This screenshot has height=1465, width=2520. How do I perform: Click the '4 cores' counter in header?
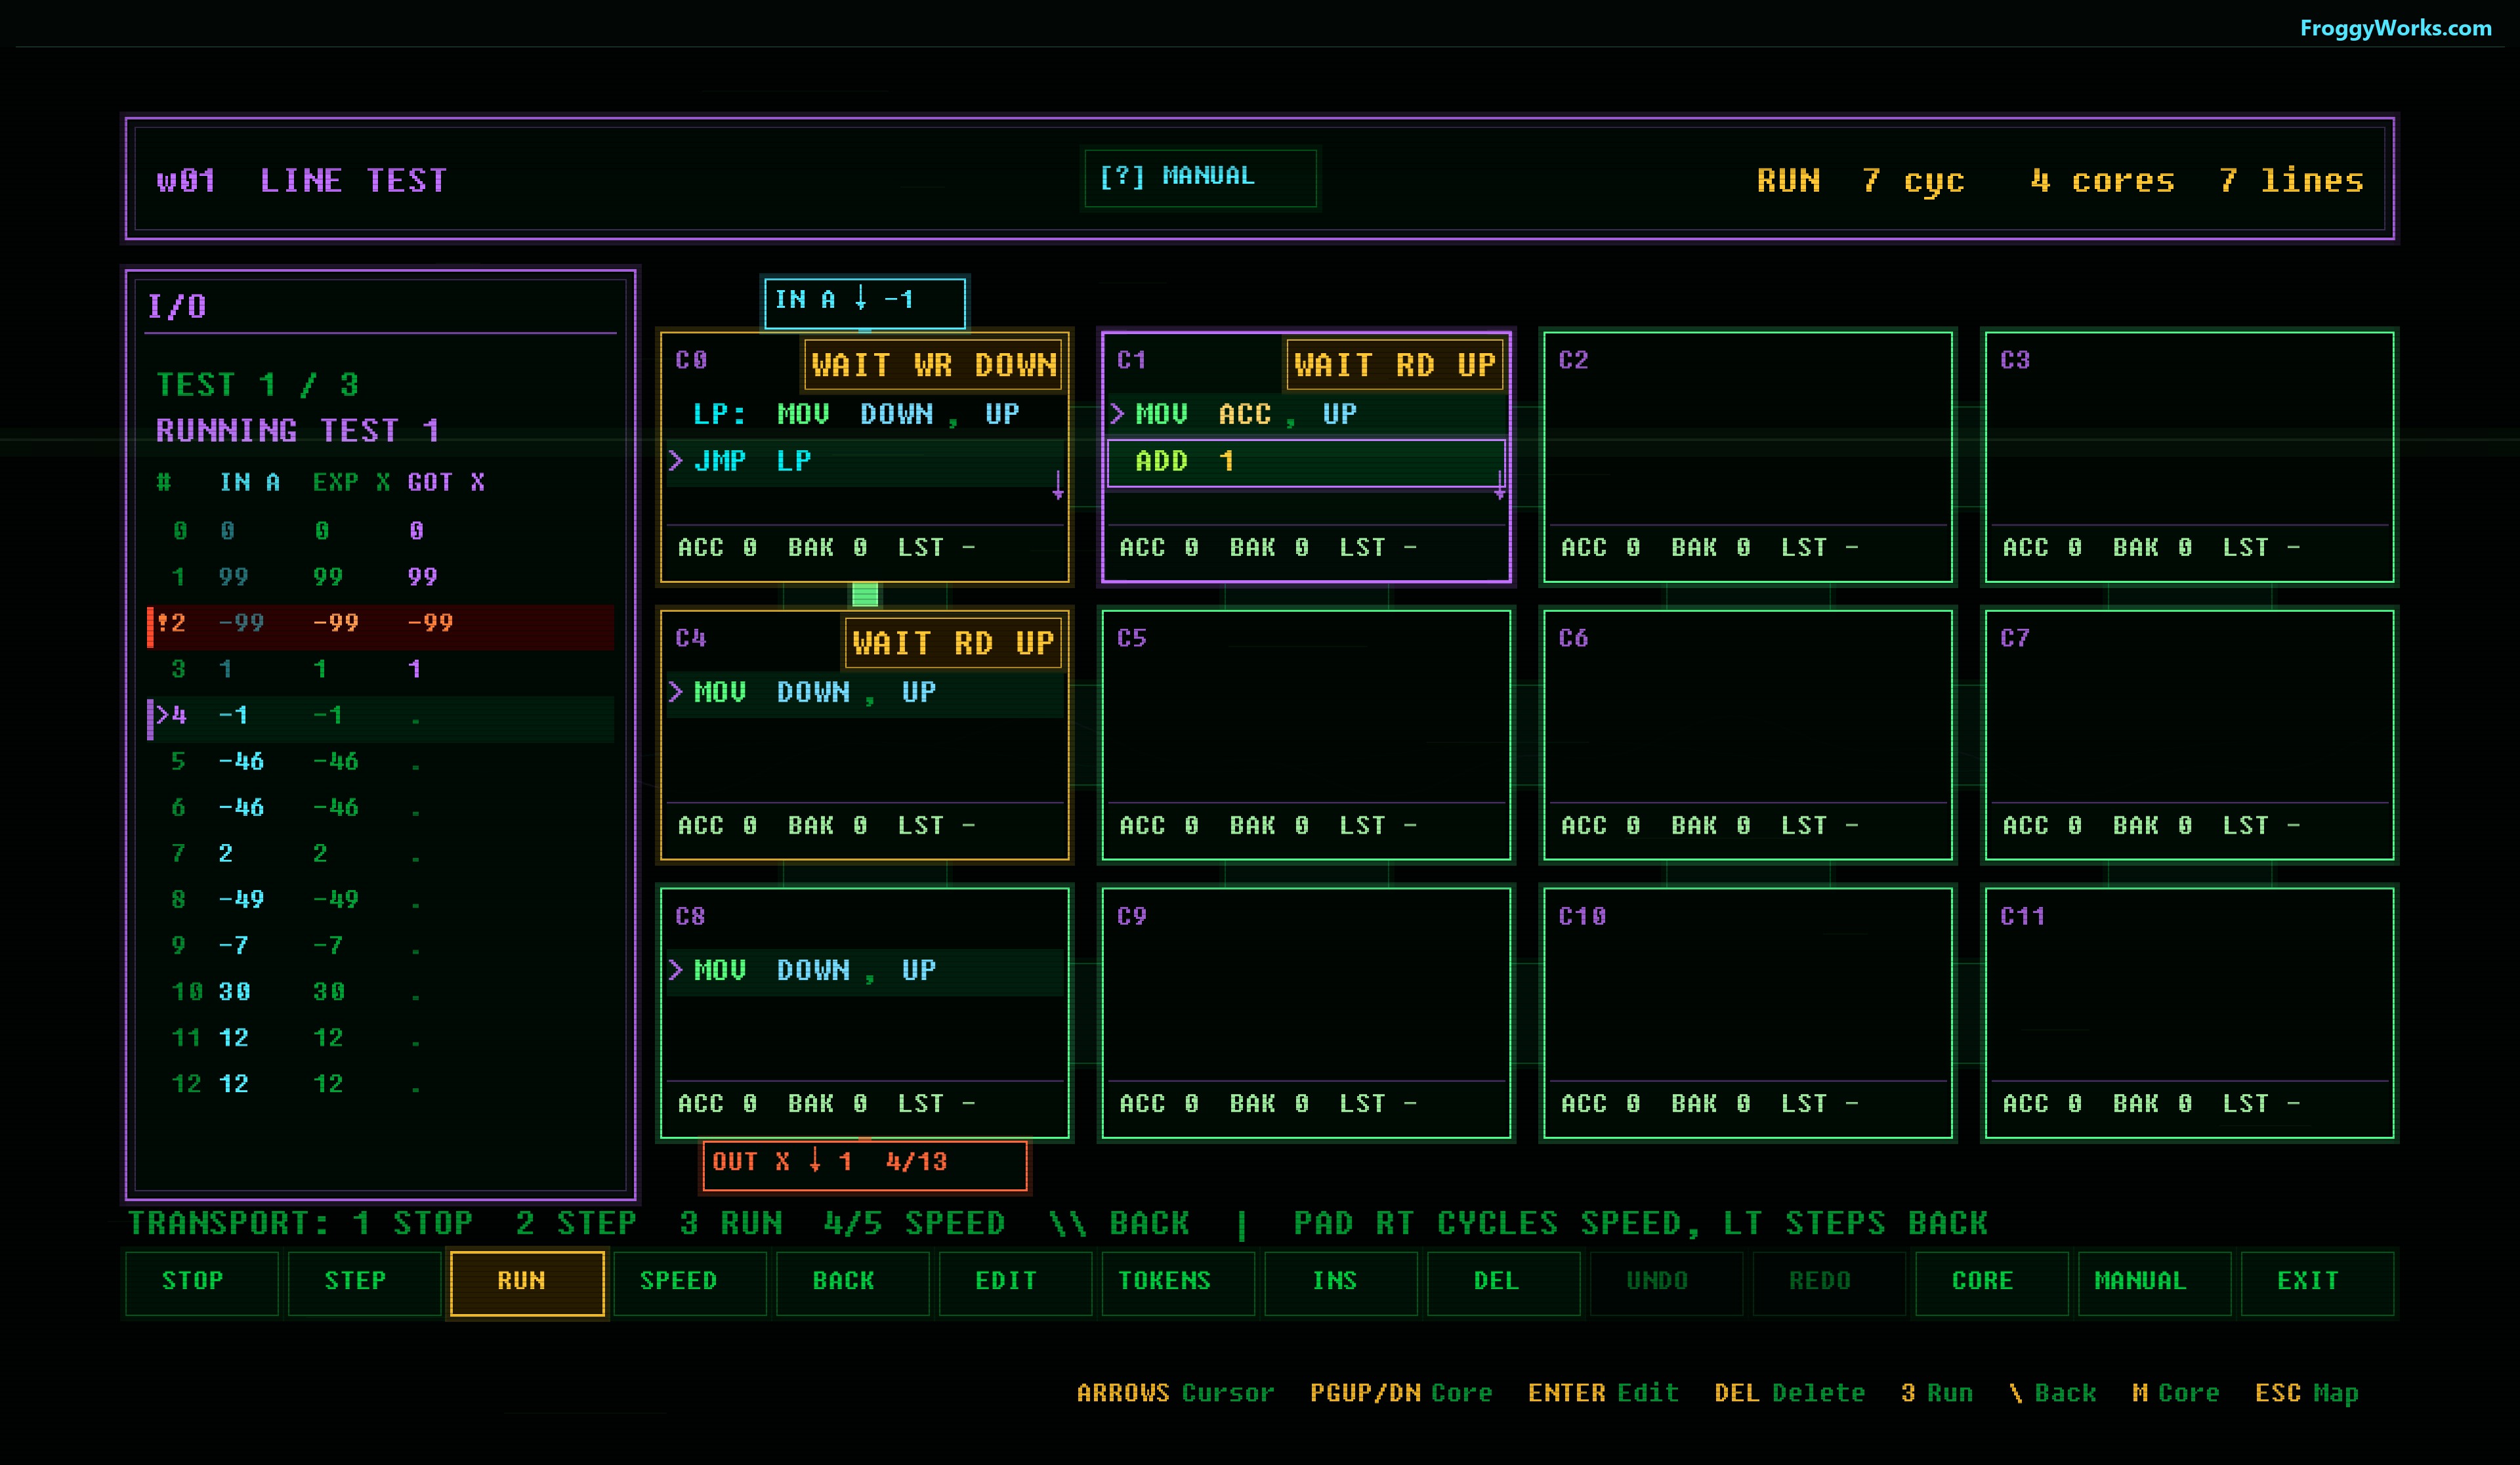[x=2103, y=181]
